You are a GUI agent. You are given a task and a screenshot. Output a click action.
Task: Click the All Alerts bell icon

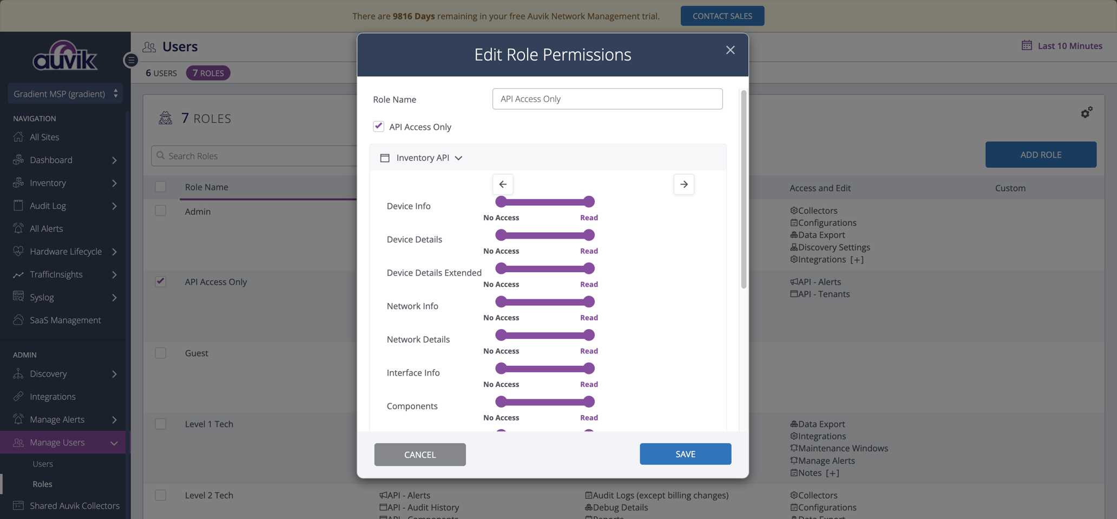click(x=18, y=228)
